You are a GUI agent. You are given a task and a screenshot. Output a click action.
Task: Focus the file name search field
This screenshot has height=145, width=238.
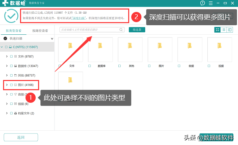coord(92,30)
